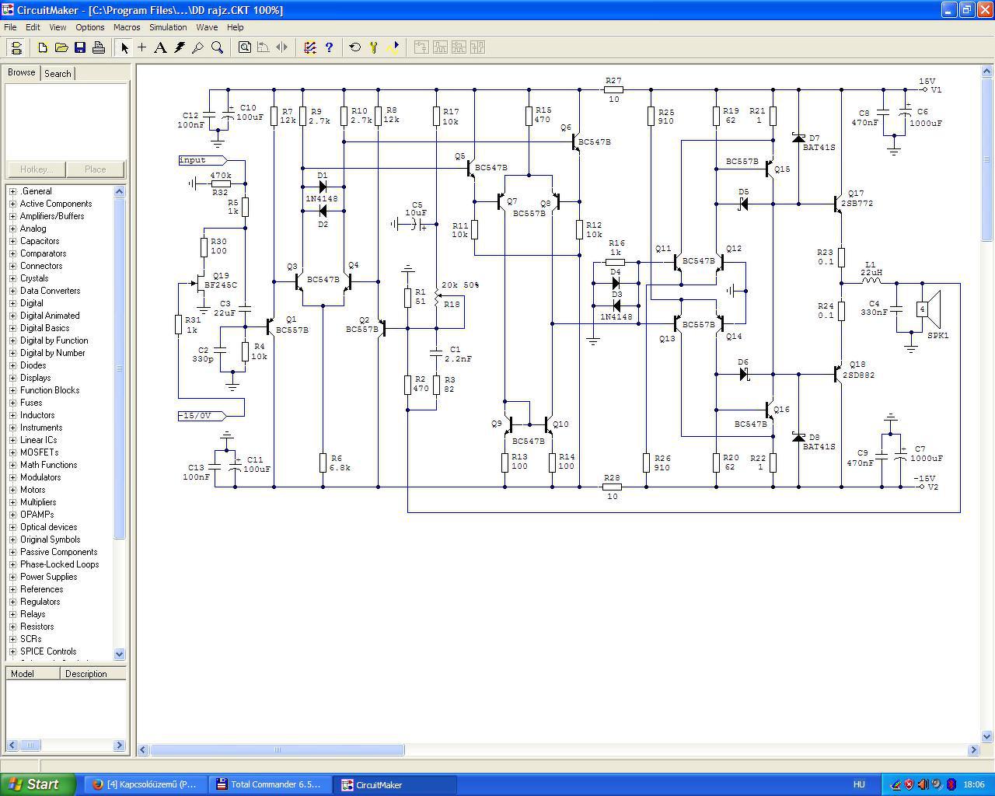Image resolution: width=995 pixels, height=796 pixels.
Task: Expand the Linear ICs category
Action: 12,440
